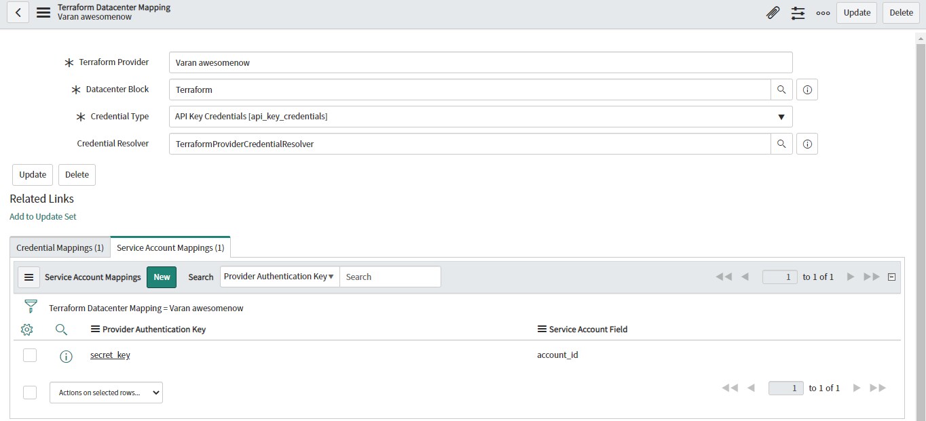
Task: Click the Credential Resolver preview info icon
Action: click(x=807, y=143)
